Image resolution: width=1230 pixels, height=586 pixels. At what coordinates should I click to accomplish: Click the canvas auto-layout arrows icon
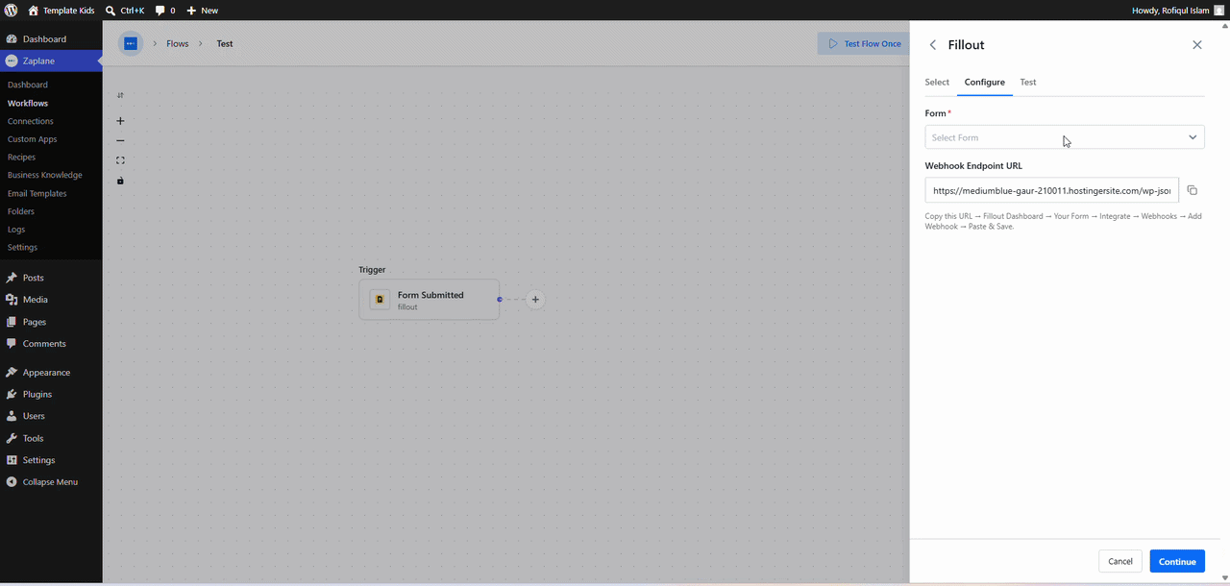(x=120, y=96)
